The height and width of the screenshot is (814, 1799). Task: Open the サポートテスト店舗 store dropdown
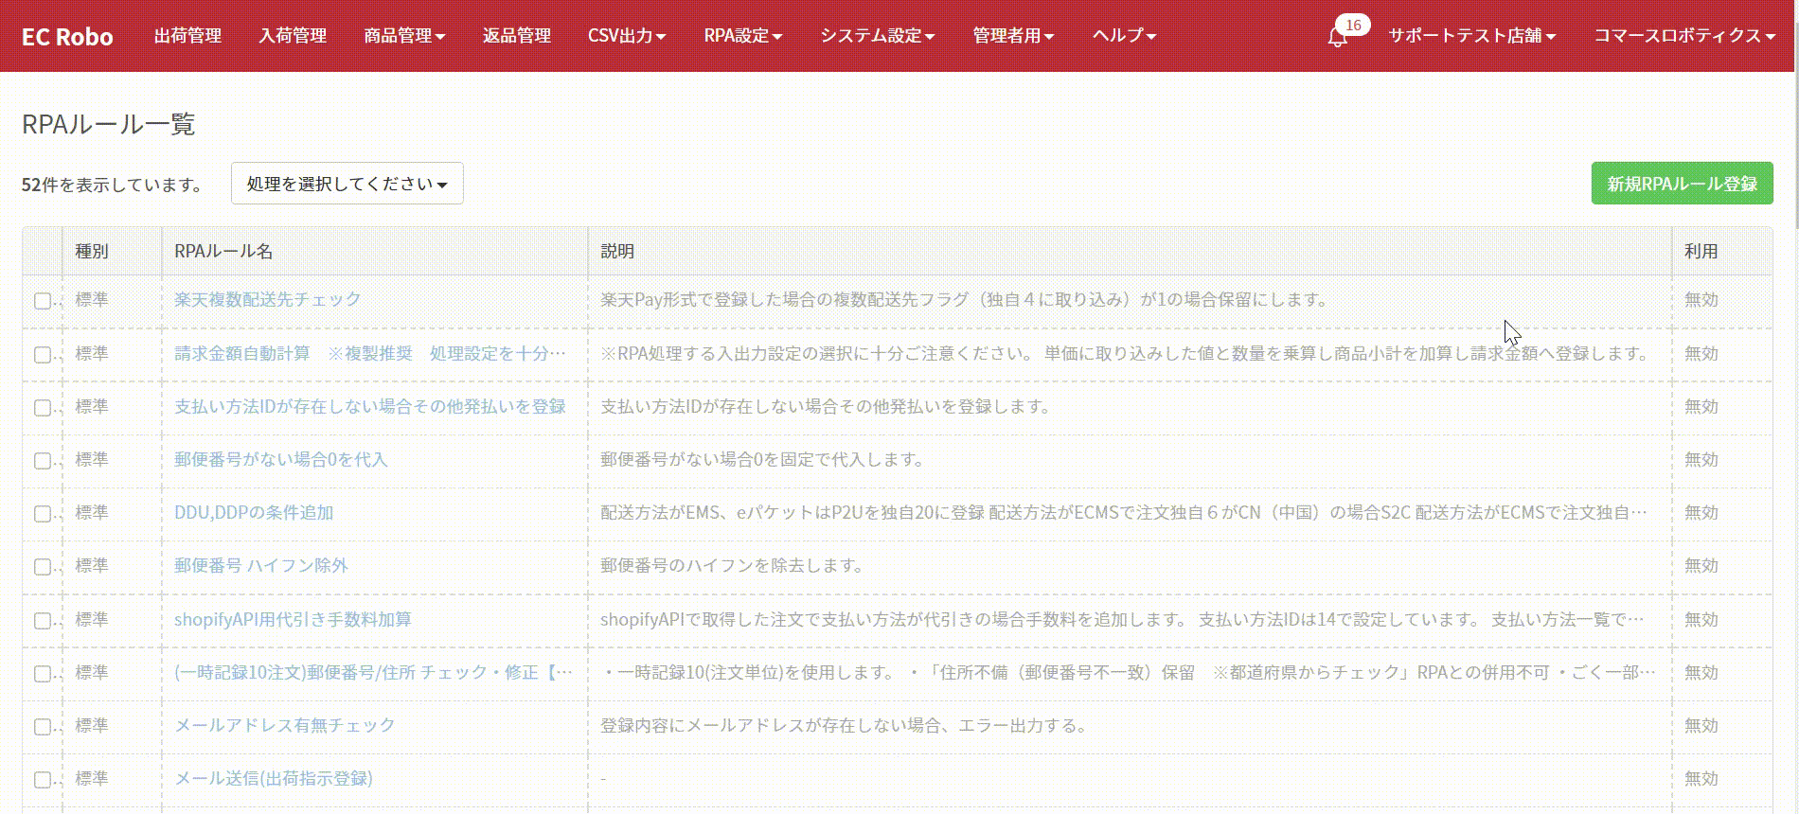tap(1472, 36)
